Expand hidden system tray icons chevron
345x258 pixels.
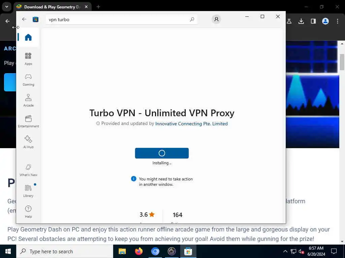click(285, 251)
